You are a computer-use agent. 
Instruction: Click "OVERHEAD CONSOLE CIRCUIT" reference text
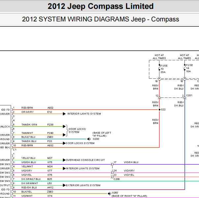click(x=85, y=160)
